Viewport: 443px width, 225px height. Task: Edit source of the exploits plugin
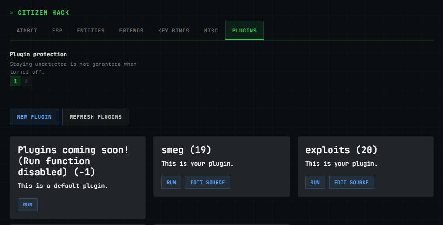pos(351,182)
